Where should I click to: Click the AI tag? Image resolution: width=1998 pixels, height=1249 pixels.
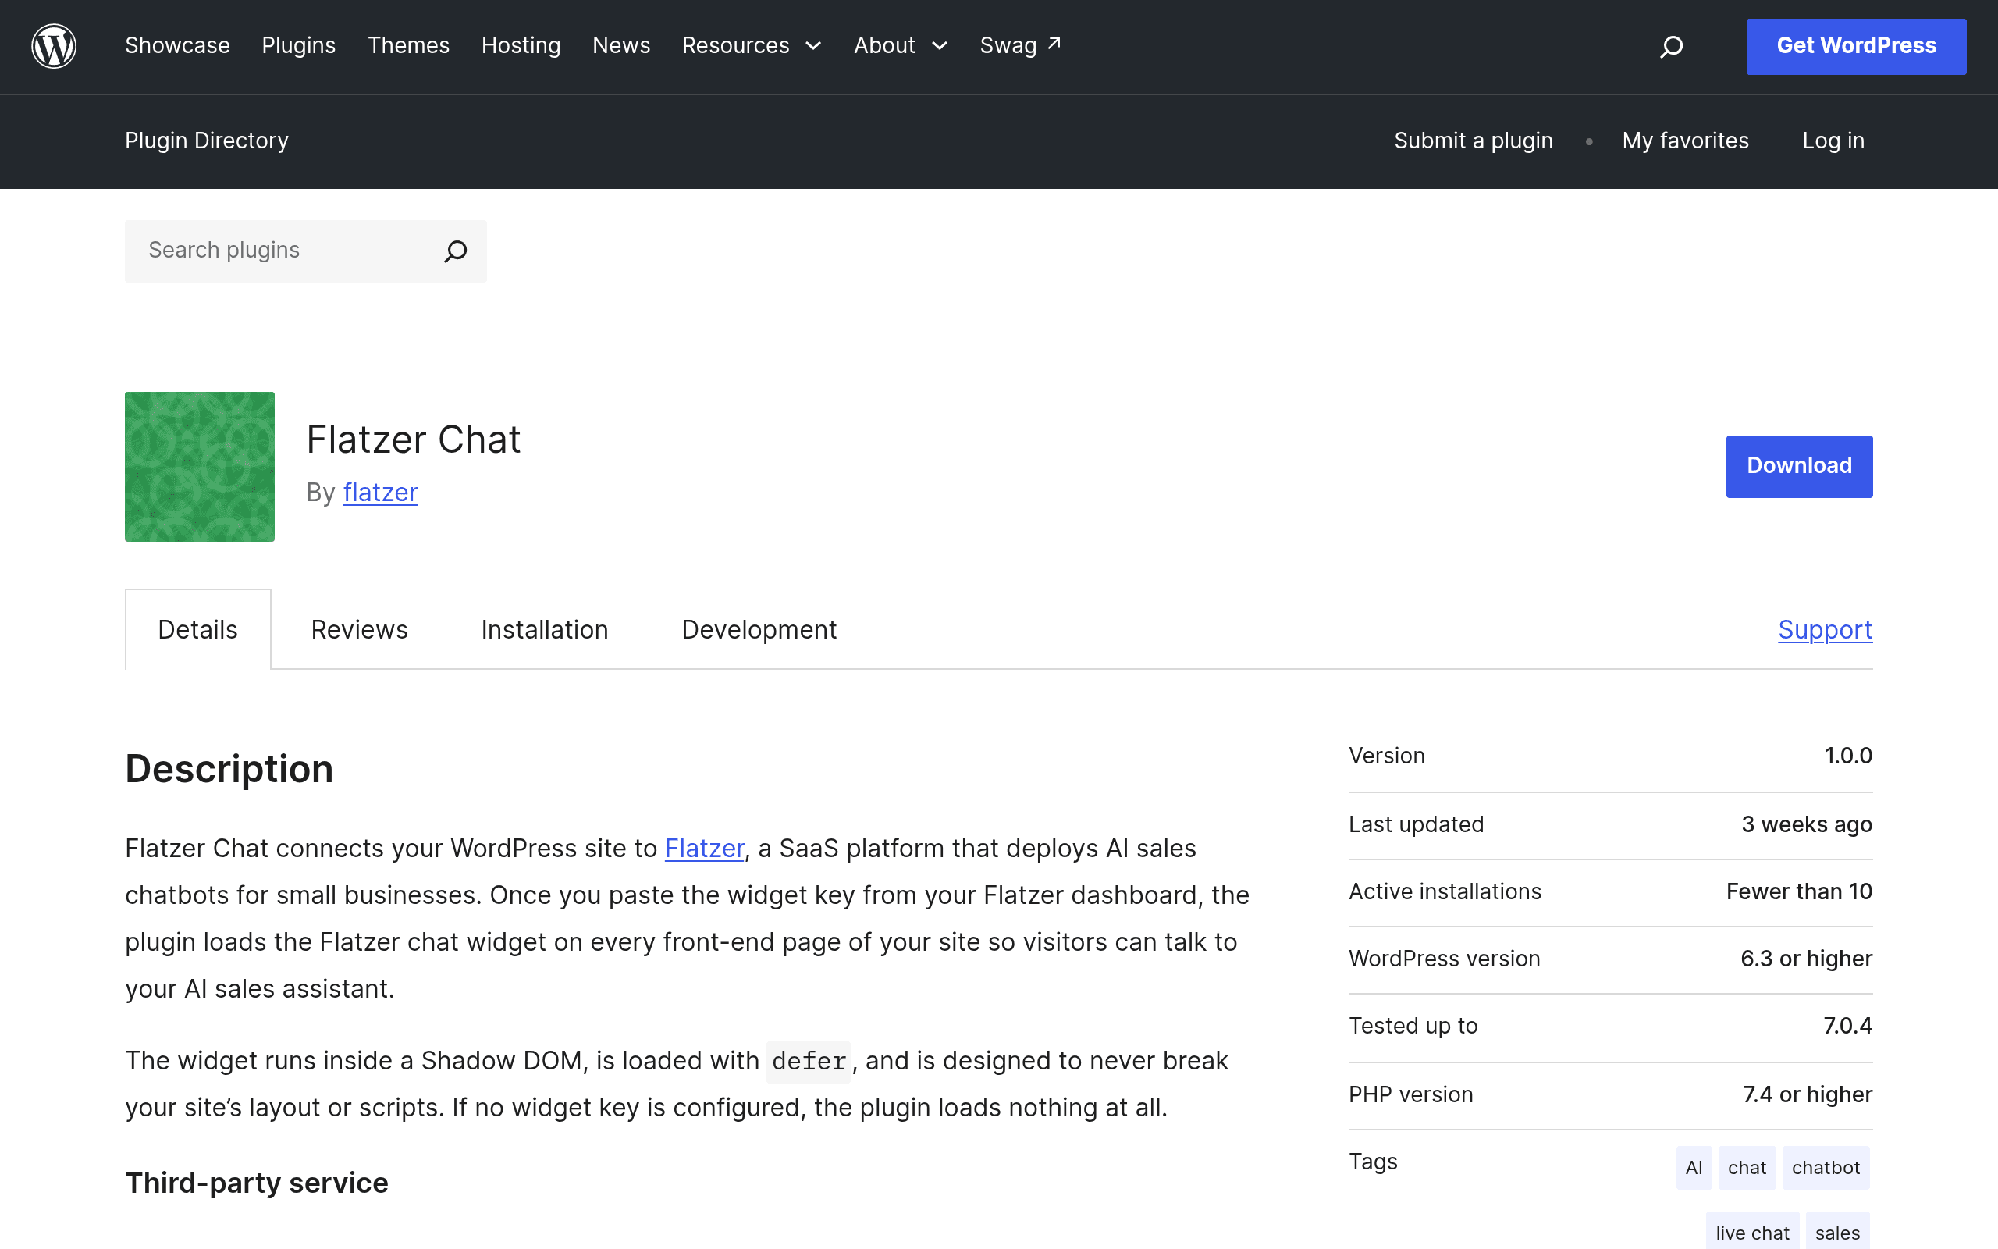[x=1694, y=1167]
